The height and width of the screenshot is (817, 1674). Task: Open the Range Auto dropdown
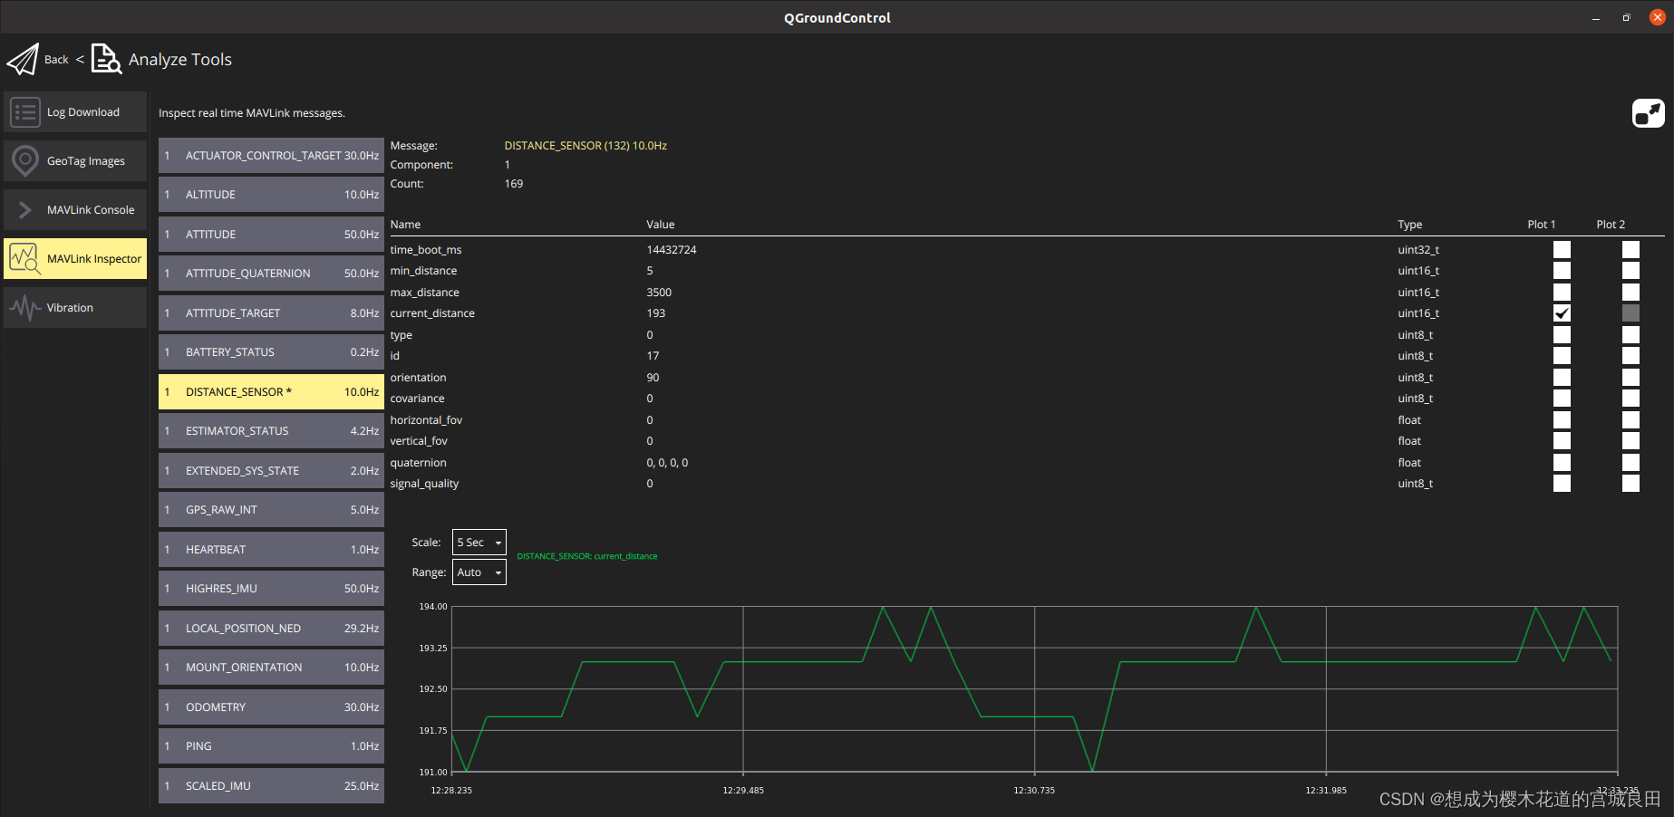click(x=479, y=572)
